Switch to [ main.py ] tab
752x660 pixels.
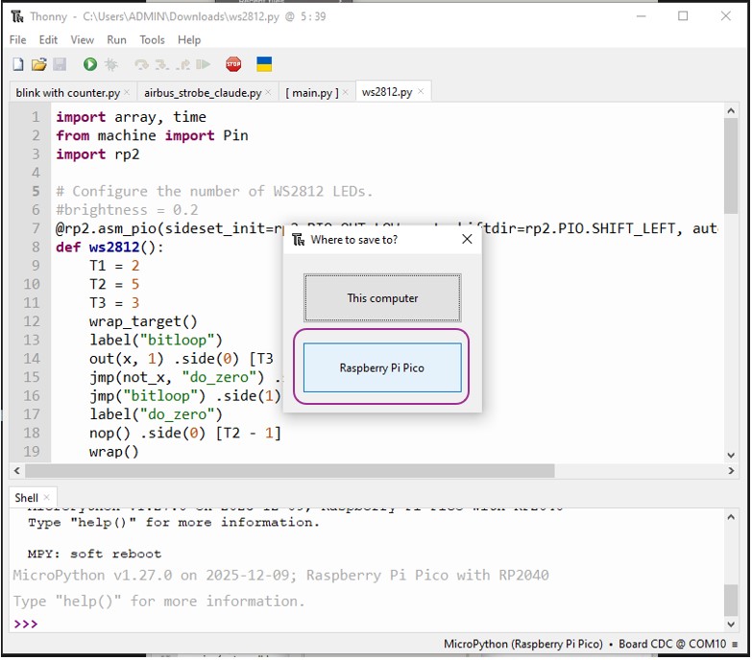point(312,92)
